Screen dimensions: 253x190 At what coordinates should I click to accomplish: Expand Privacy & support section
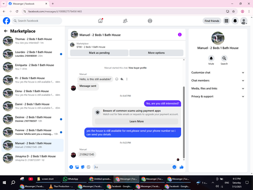[x=218, y=96]
